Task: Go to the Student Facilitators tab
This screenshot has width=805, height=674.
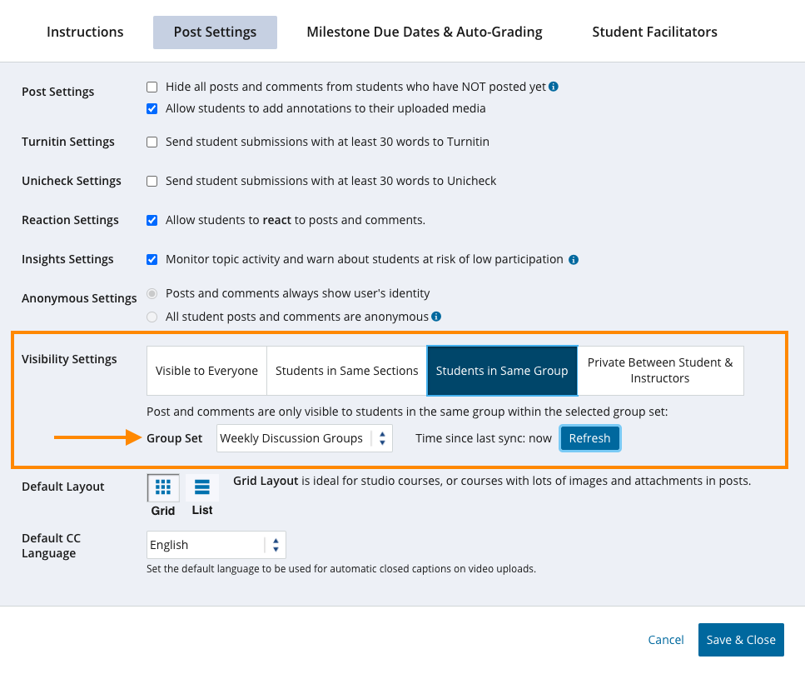Action: [654, 32]
